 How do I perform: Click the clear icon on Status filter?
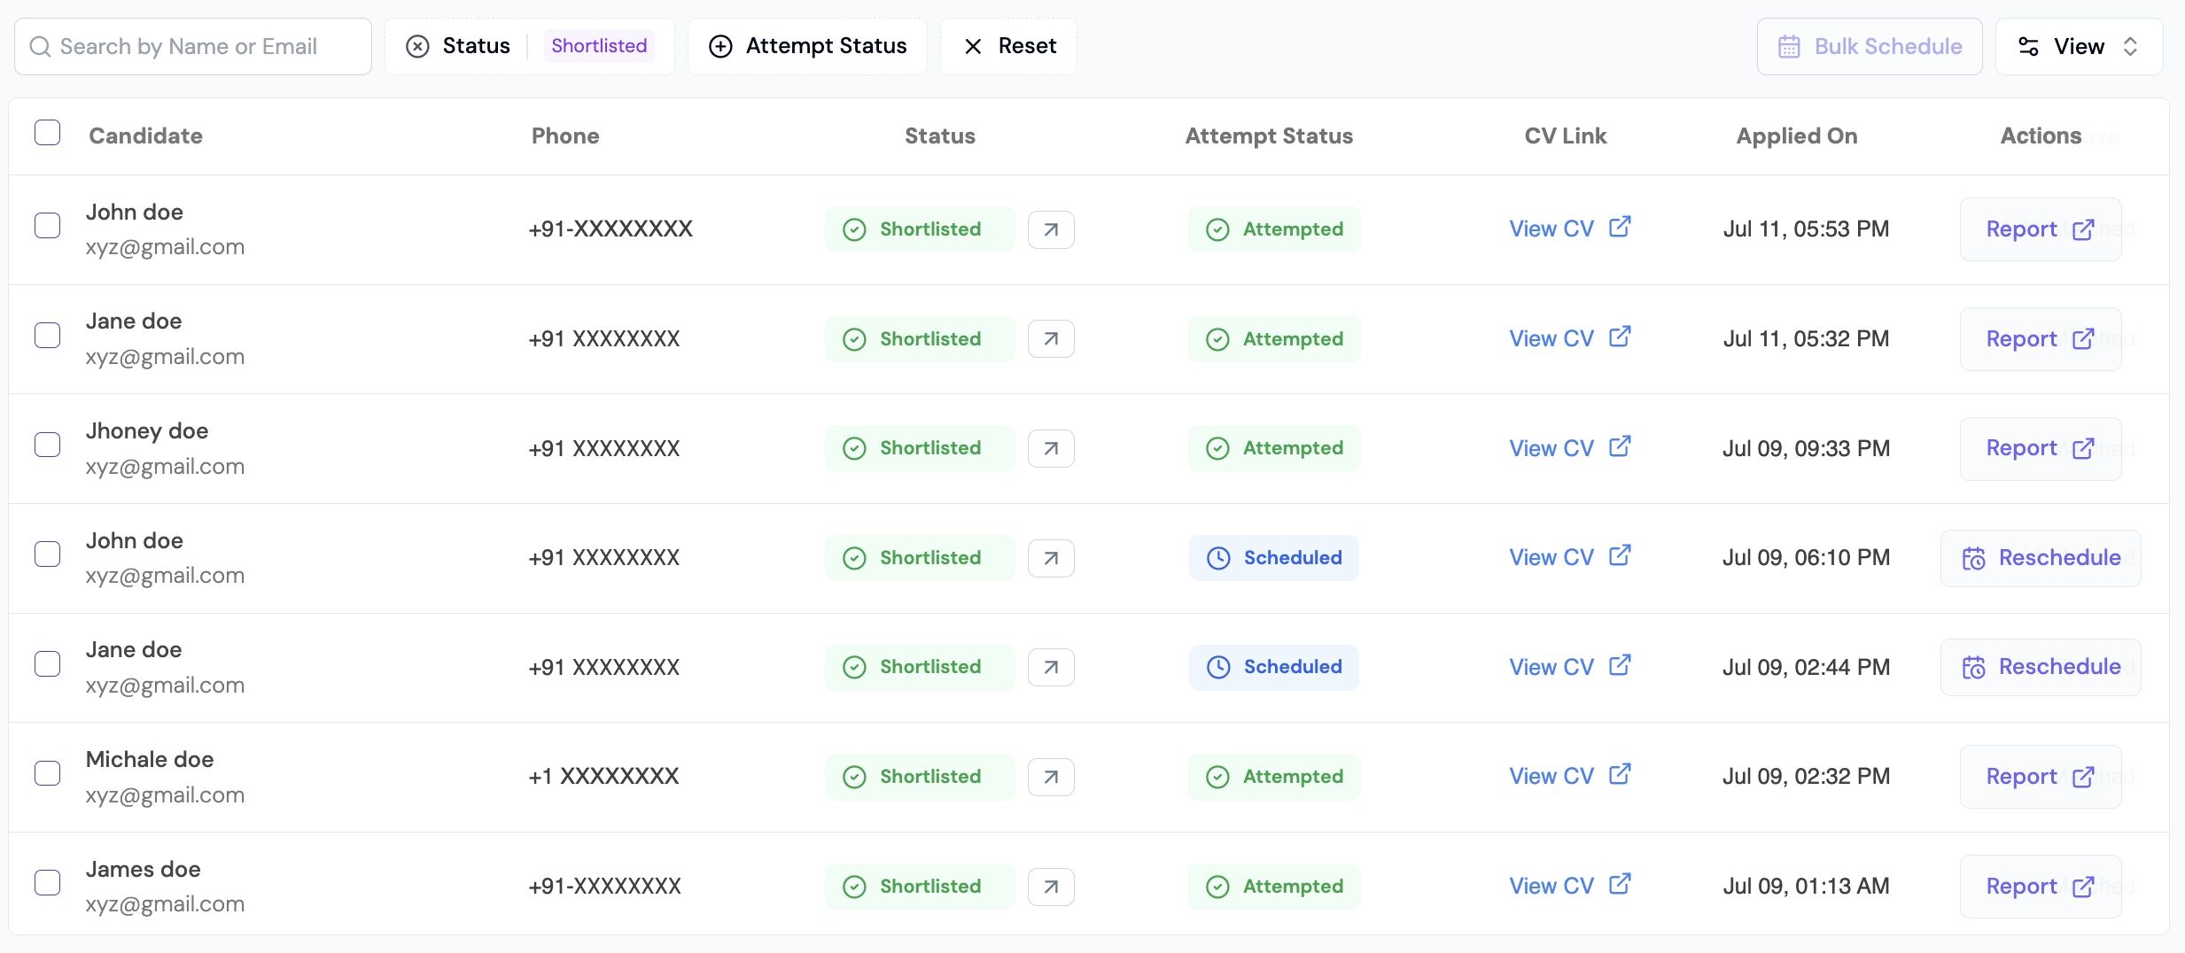pyautogui.click(x=417, y=46)
